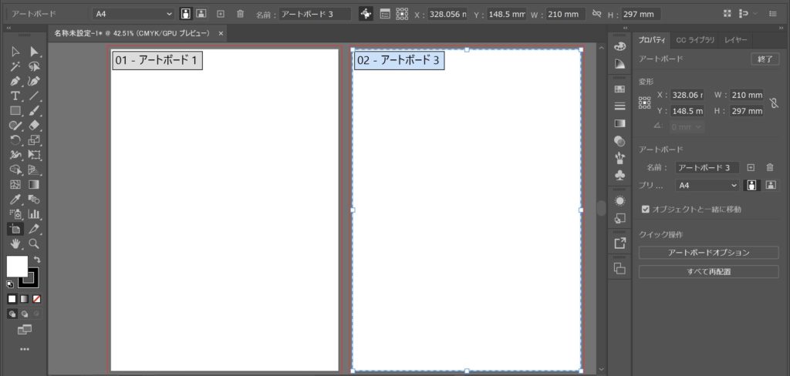Click the white Fill color box
This screenshot has width=790, height=376.
17,267
